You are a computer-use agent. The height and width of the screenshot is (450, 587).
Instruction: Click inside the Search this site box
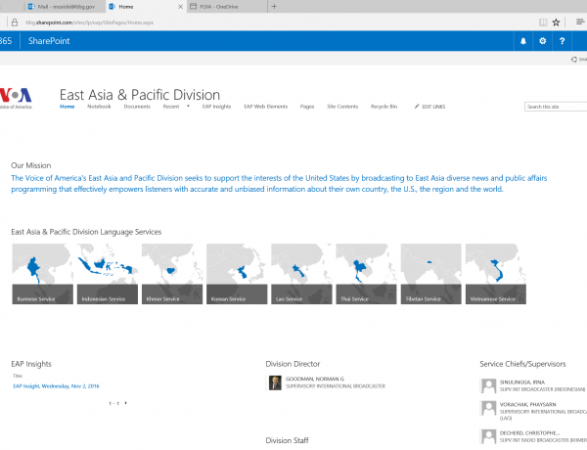tap(556, 107)
